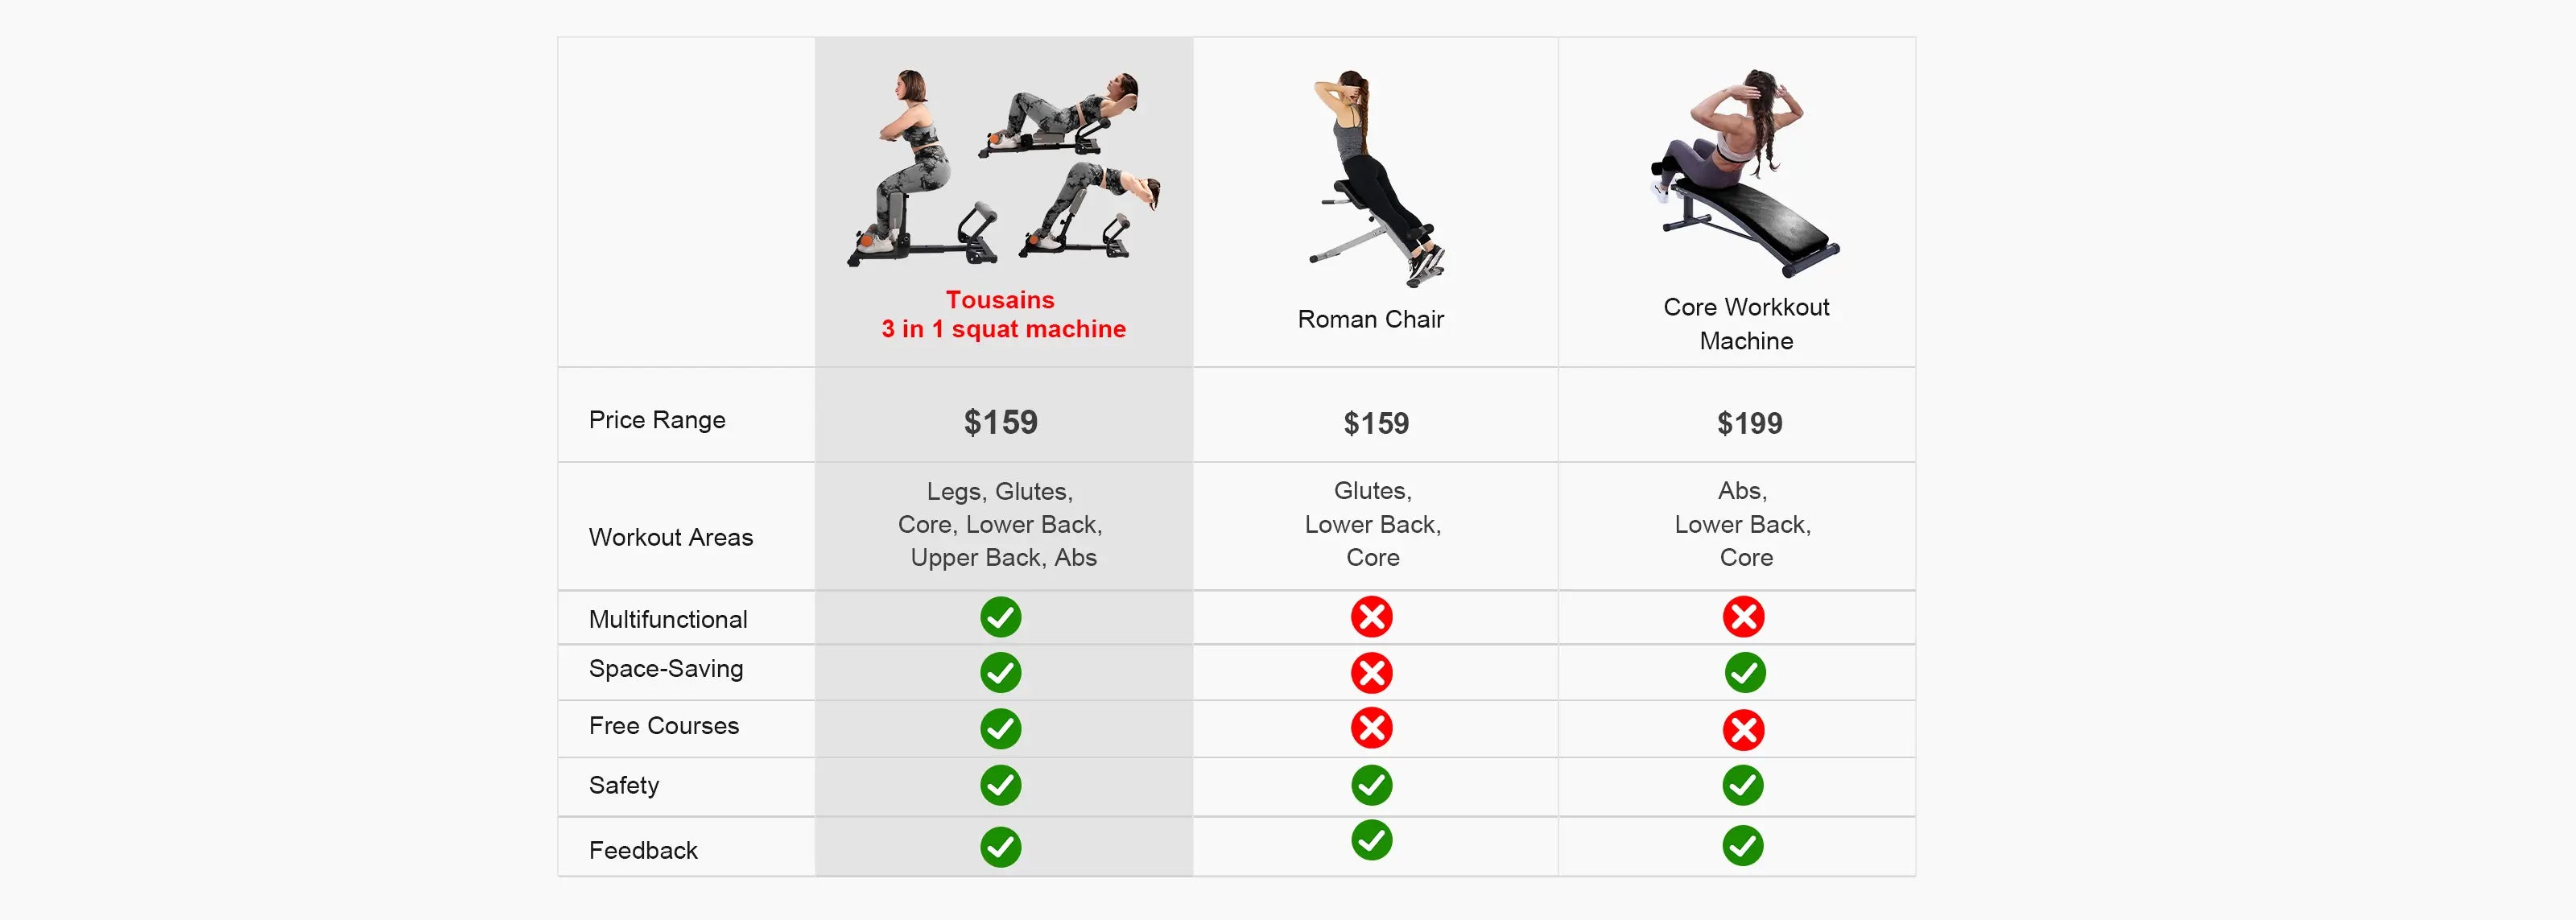This screenshot has width=2576, height=920.
Task: Click the Core Workout Machine product image
Action: [1745, 172]
